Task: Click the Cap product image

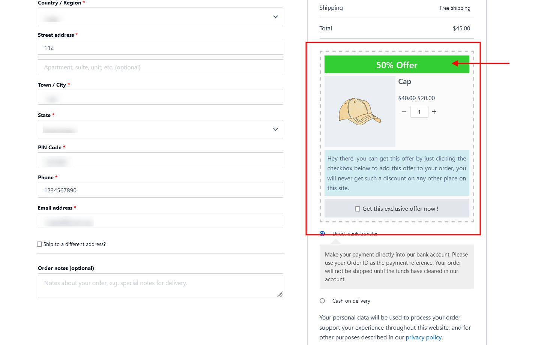Action: 360,111
